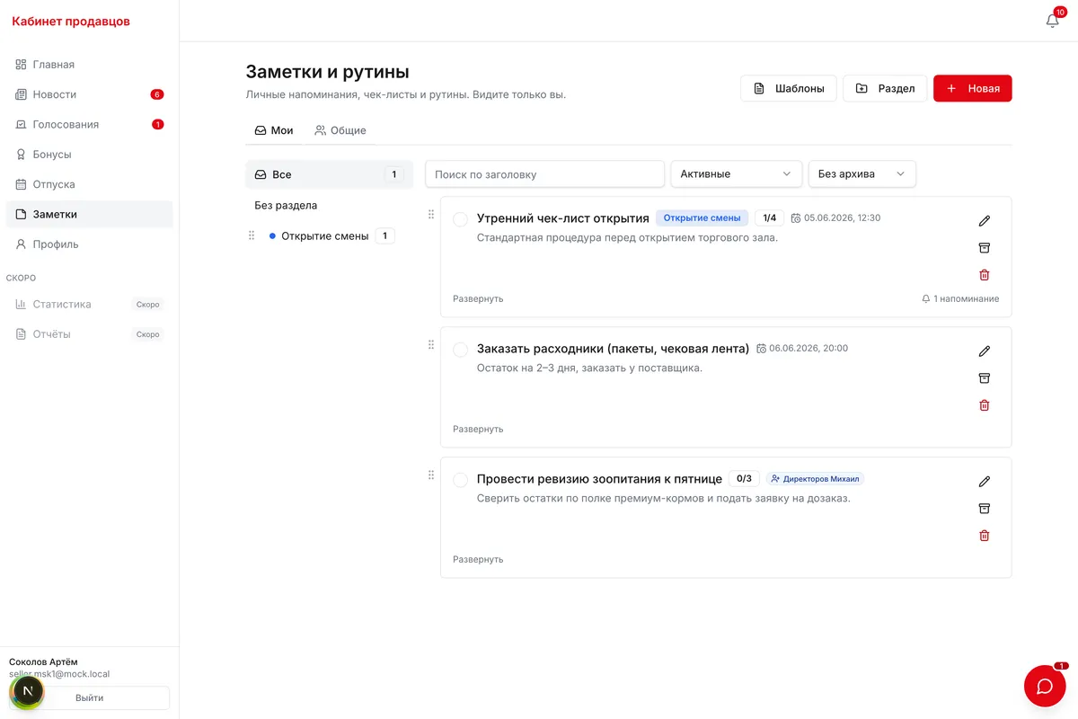Open the notifications bell
The height and width of the screenshot is (719, 1078).
click(x=1053, y=20)
